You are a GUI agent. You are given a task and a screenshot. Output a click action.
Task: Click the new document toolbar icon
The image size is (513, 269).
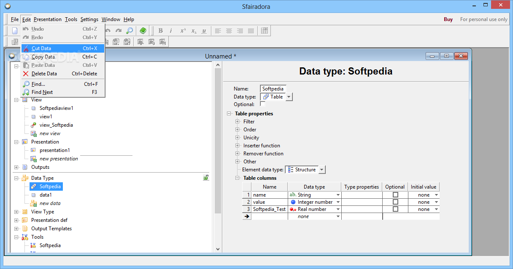coord(15,31)
